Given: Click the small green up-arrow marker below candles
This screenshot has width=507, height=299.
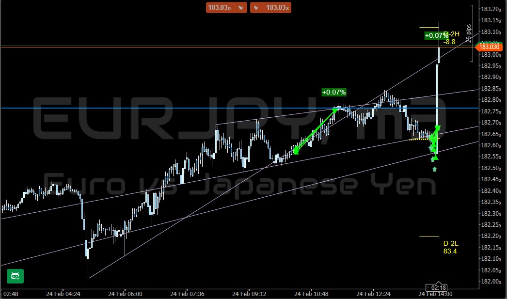Looking at the screenshot, I should (x=435, y=169).
